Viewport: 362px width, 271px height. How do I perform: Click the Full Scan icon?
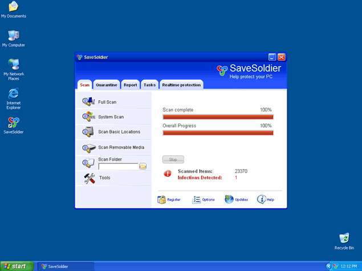click(x=88, y=102)
